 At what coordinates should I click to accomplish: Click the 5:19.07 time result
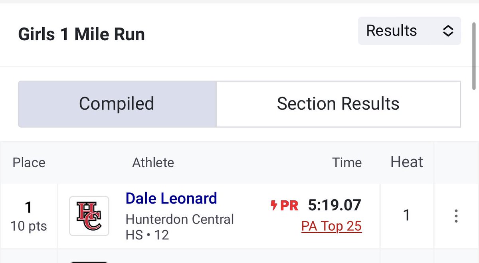[x=335, y=205]
